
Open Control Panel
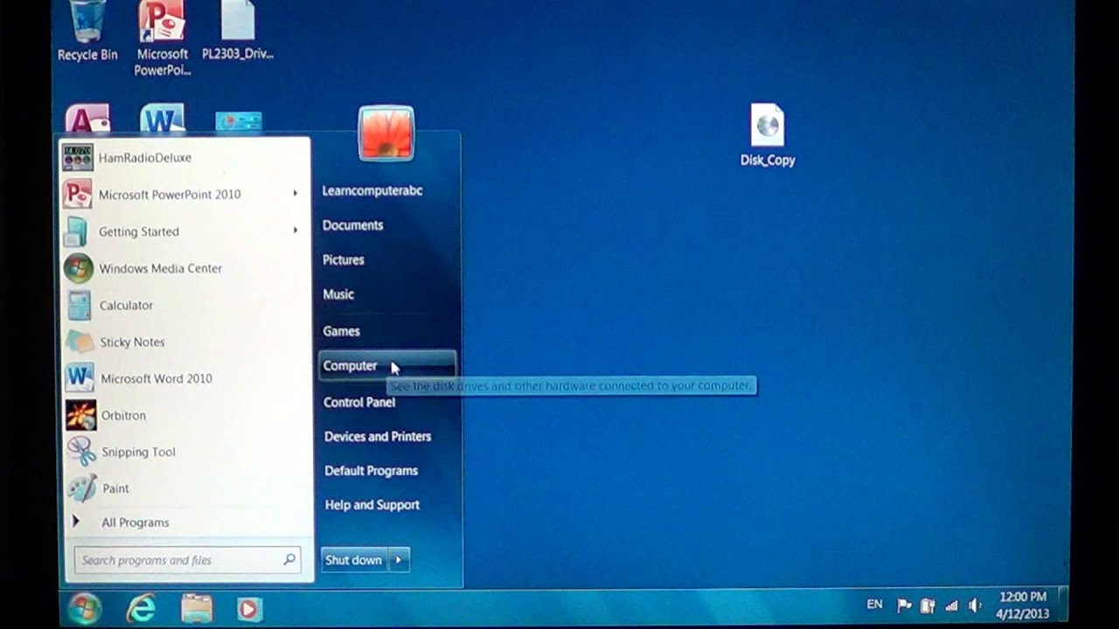(x=359, y=403)
